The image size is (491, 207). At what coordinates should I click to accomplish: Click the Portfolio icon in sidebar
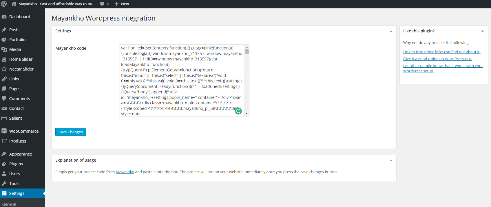pyautogui.click(x=4, y=40)
